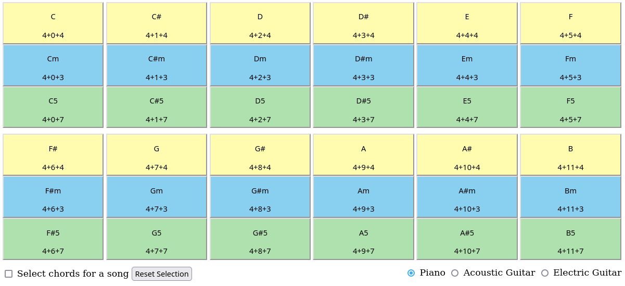Play the D# major chord pad
The width and height of the screenshot is (625, 286).
pyautogui.click(x=363, y=24)
